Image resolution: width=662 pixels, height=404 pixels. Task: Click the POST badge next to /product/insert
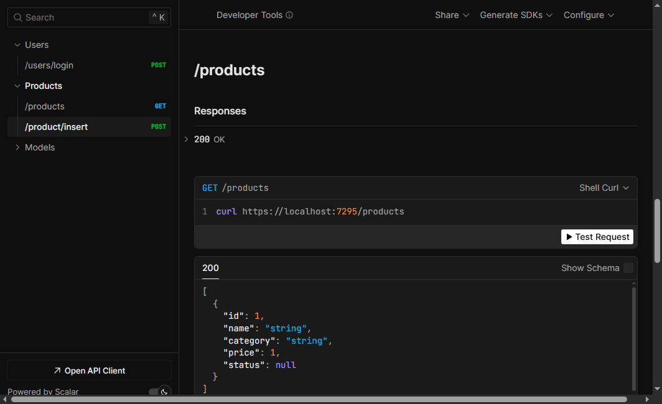[158, 127]
